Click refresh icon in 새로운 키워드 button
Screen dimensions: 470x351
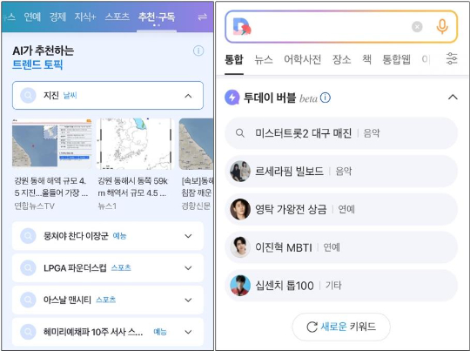[x=312, y=327]
